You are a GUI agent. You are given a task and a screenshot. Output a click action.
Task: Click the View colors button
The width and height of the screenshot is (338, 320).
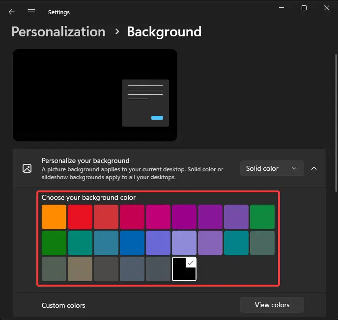pyautogui.click(x=272, y=305)
